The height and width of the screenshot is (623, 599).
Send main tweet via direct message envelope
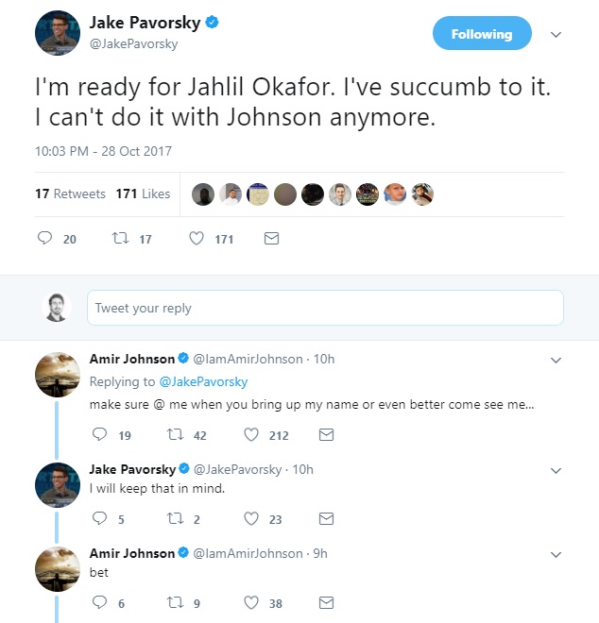click(271, 239)
